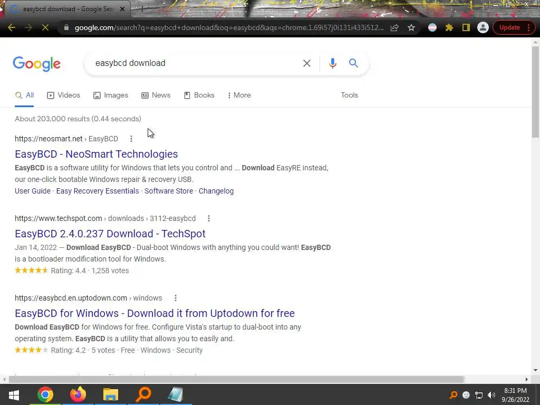Open EasyBCD for Windows Uptodown result

(155, 313)
